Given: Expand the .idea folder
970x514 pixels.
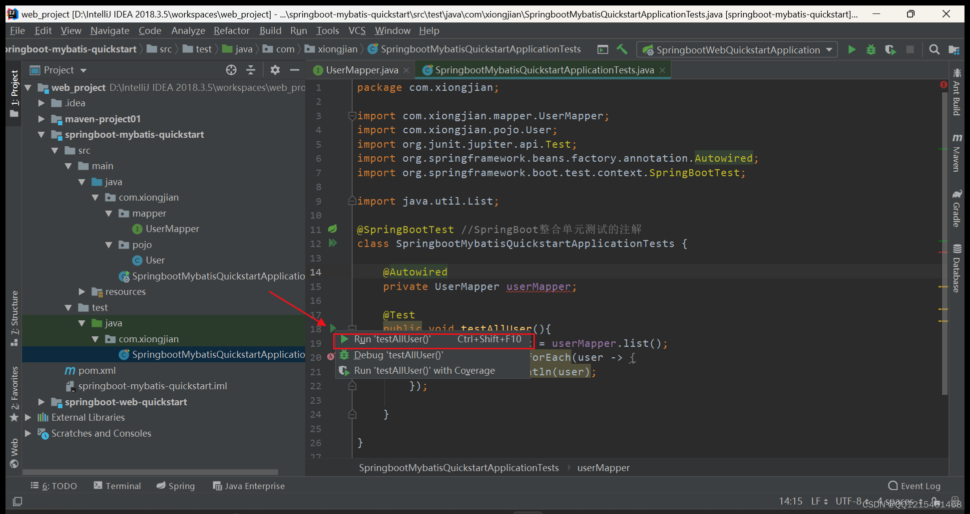Looking at the screenshot, I should [x=41, y=103].
